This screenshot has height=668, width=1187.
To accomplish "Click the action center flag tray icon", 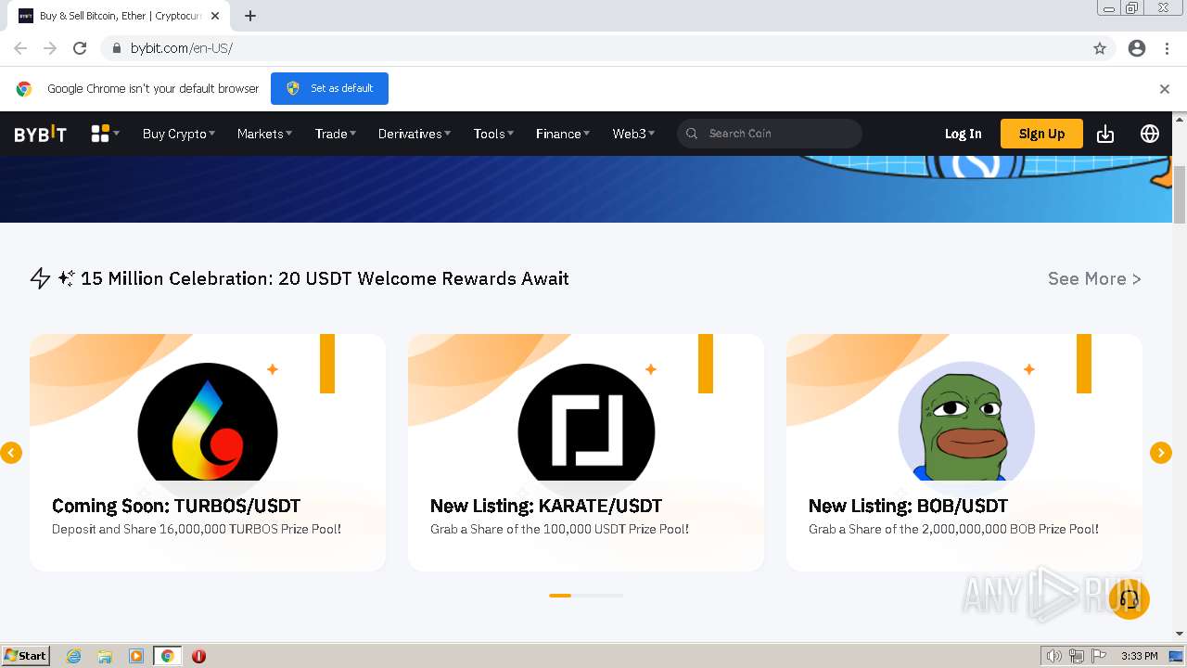I will tap(1099, 656).
